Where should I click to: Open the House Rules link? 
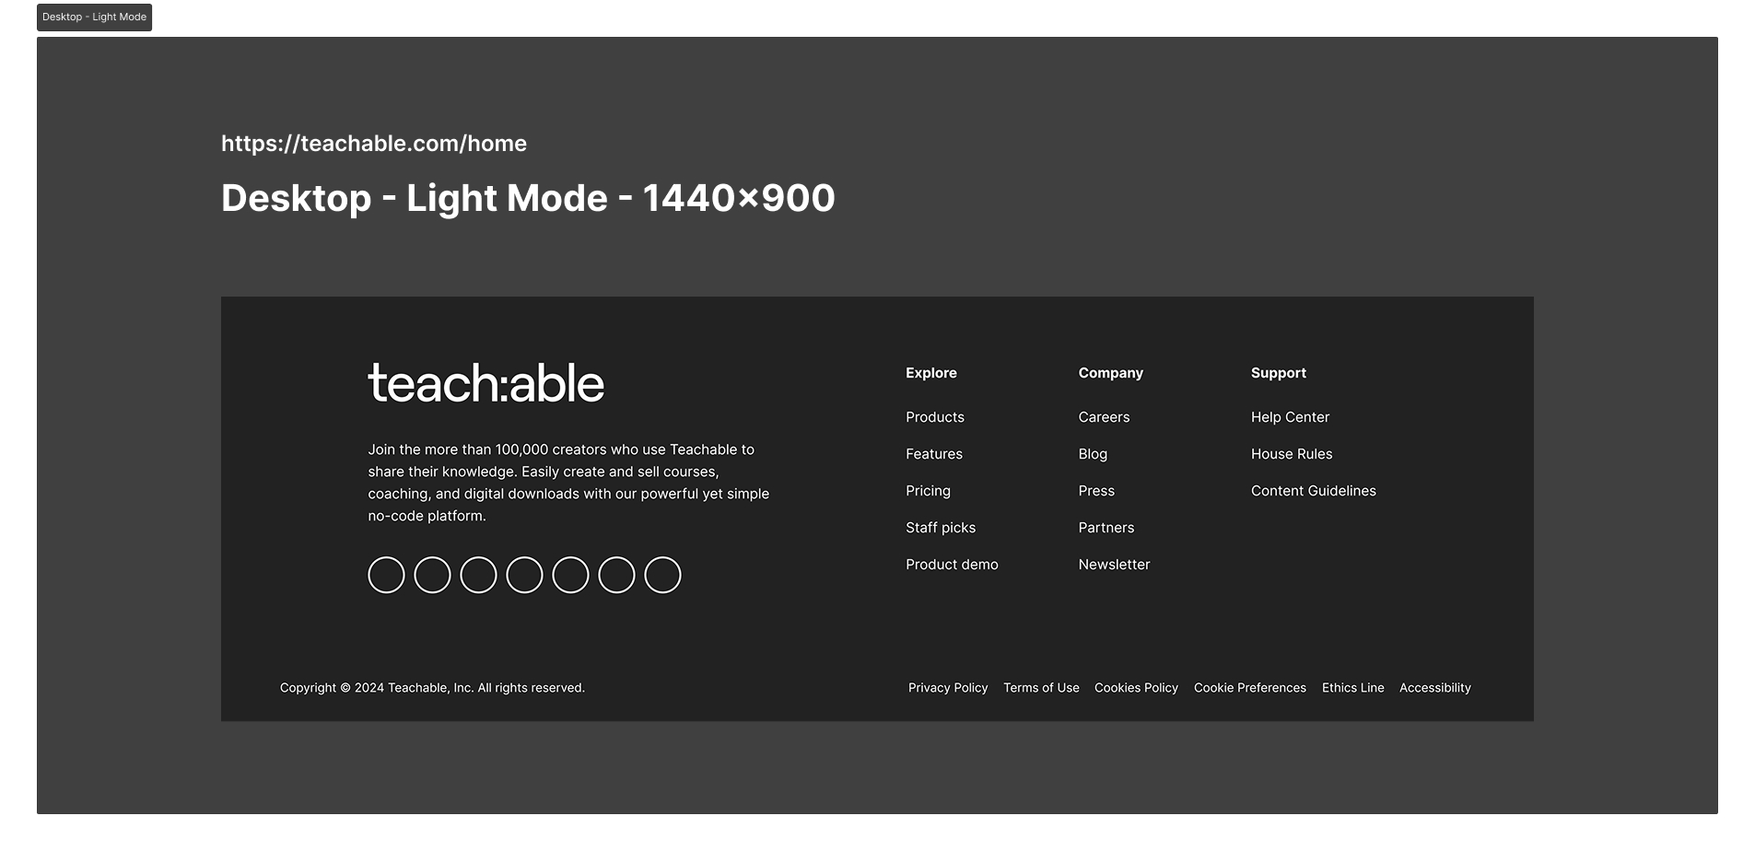click(x=1292, y=454)
